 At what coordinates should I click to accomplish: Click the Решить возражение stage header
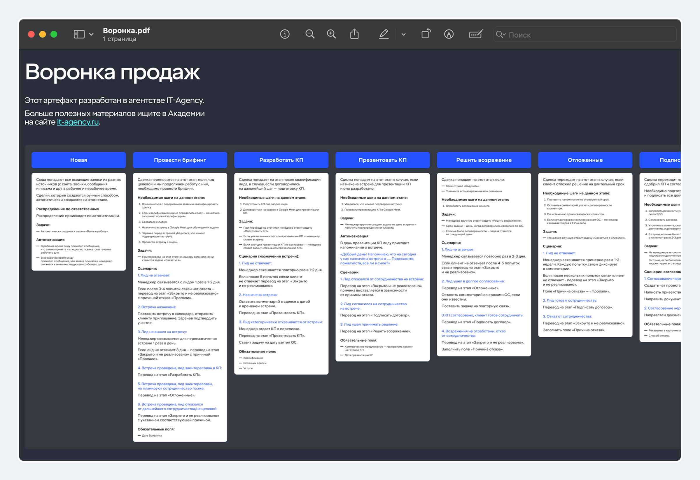tap(484, 160)
